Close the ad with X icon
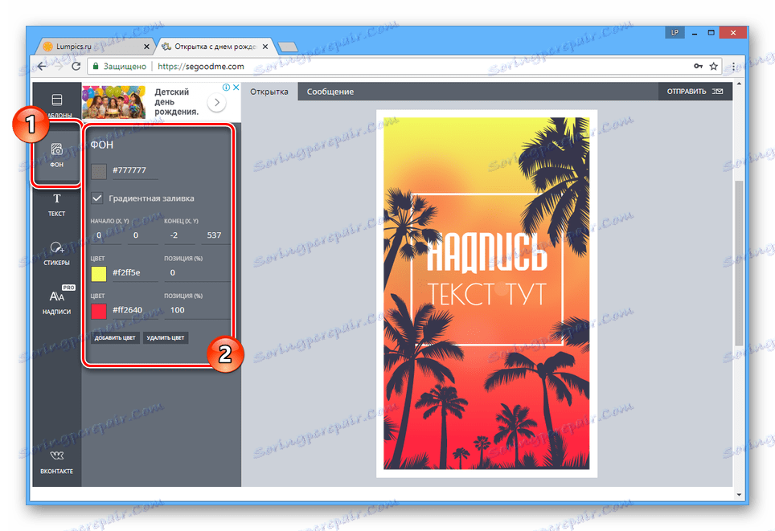775x531 pixels. (x=236, y=88)
